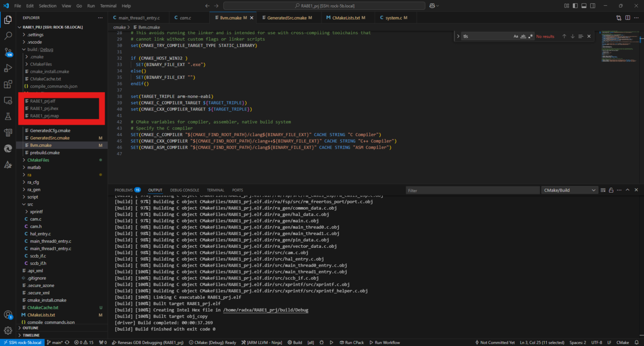Screen dimensions: 644x346
Task: Go to next match in find widget
Action: [x=572, y=36]
